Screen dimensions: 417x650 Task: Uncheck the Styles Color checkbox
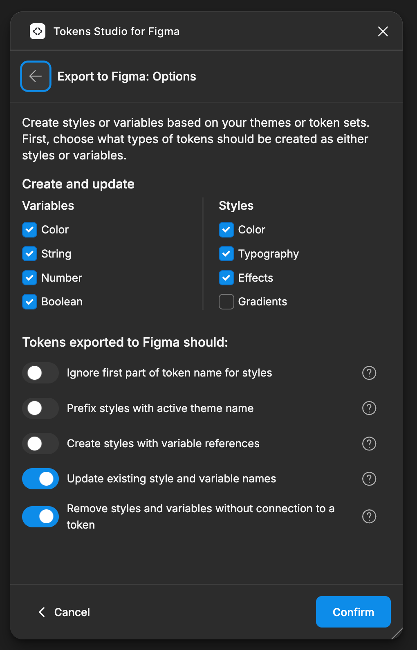[226, 230]
